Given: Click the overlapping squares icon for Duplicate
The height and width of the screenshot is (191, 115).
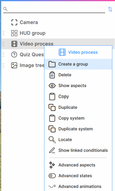Looking at the screenshot, I should coord(52,107).
